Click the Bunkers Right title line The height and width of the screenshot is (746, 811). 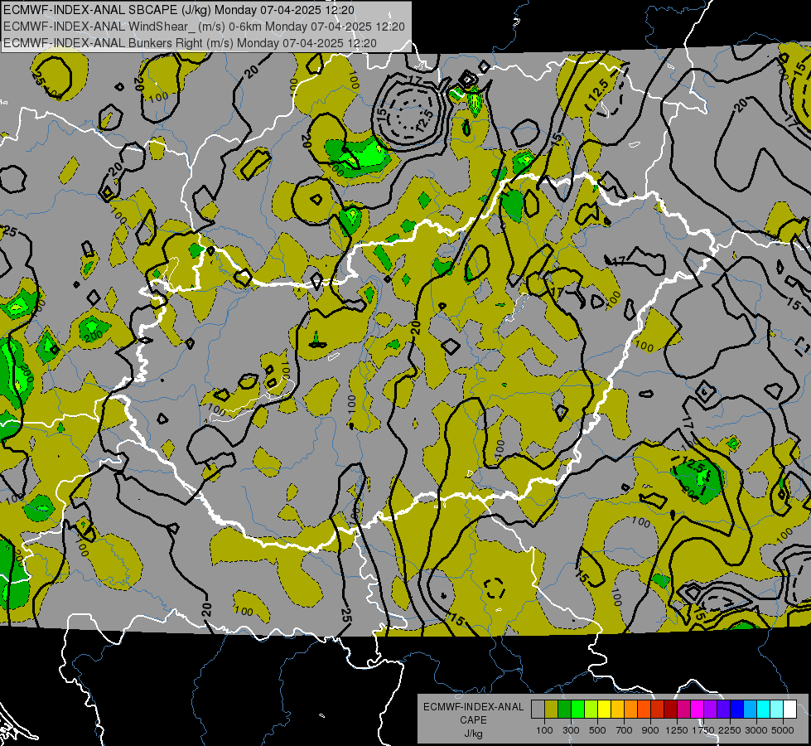pos(190,43)
